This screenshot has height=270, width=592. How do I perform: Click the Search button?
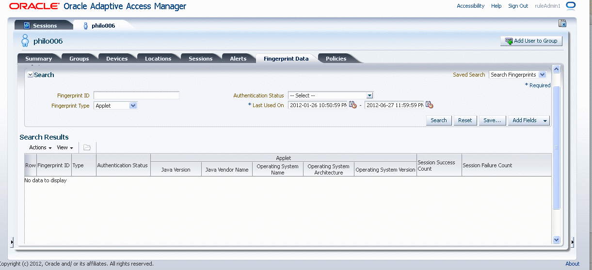[439, 121]
